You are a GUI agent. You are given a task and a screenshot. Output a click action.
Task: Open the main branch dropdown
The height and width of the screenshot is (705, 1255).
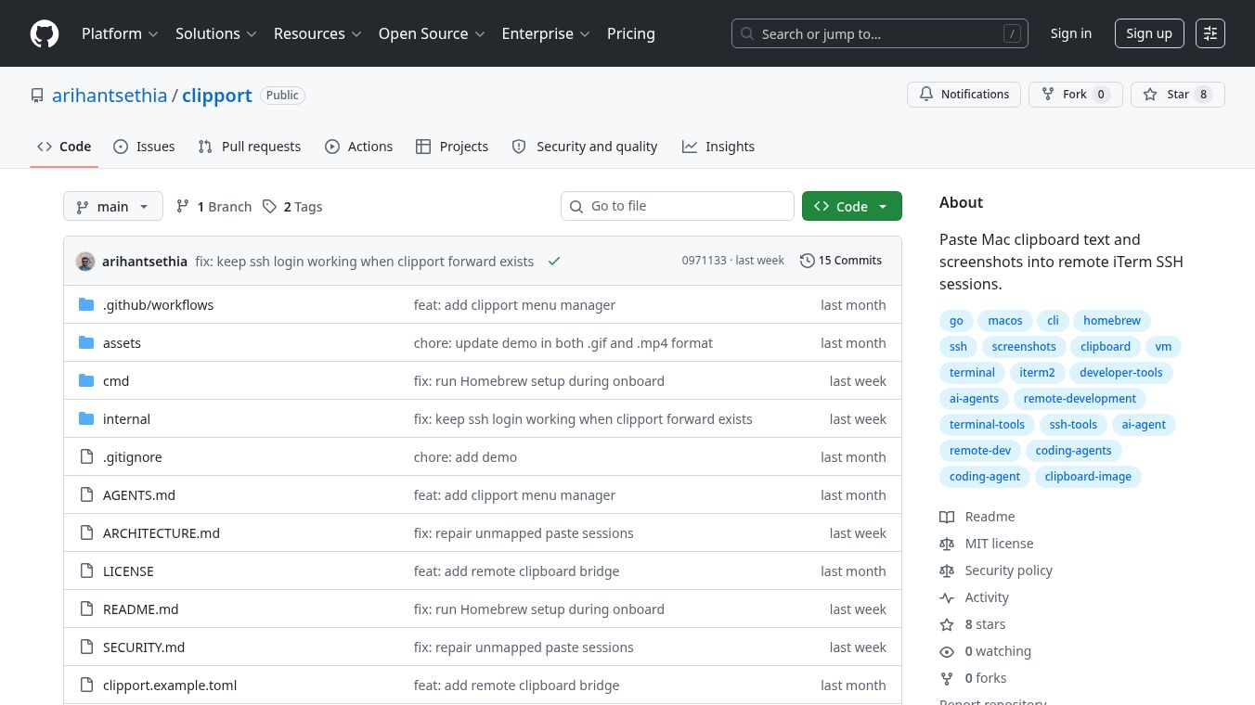coord(113,206)
